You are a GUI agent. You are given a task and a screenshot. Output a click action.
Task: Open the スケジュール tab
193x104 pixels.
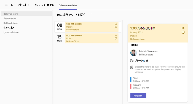click(x=40, y=5)
